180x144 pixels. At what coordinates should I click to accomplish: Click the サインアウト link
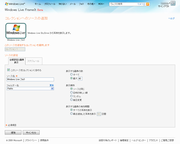click(x=163, y=6)
